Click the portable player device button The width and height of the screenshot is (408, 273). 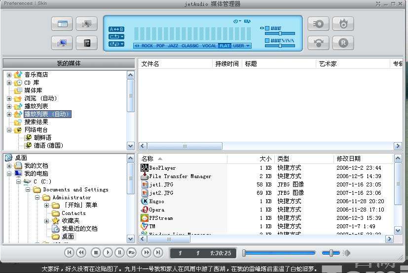[x=87, y=43]
